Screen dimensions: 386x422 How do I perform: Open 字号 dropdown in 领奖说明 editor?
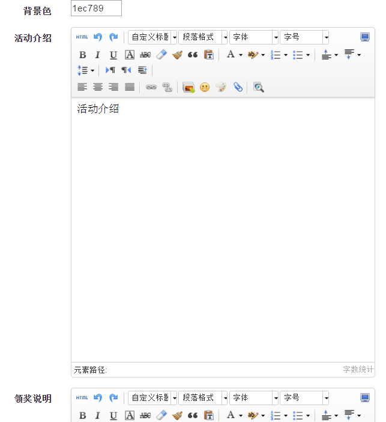click(304, 398)
